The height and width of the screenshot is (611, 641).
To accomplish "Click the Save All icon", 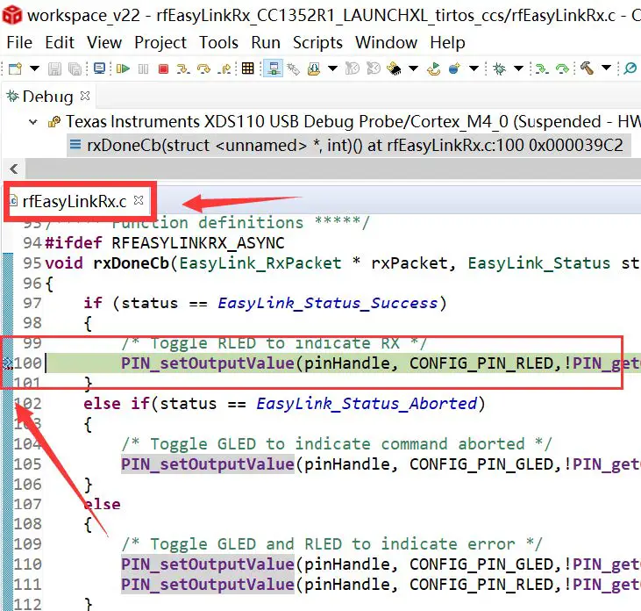I will click(x=75, y=68).
